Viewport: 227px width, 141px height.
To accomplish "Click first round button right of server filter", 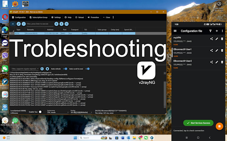I will click(x=56, y=24).
